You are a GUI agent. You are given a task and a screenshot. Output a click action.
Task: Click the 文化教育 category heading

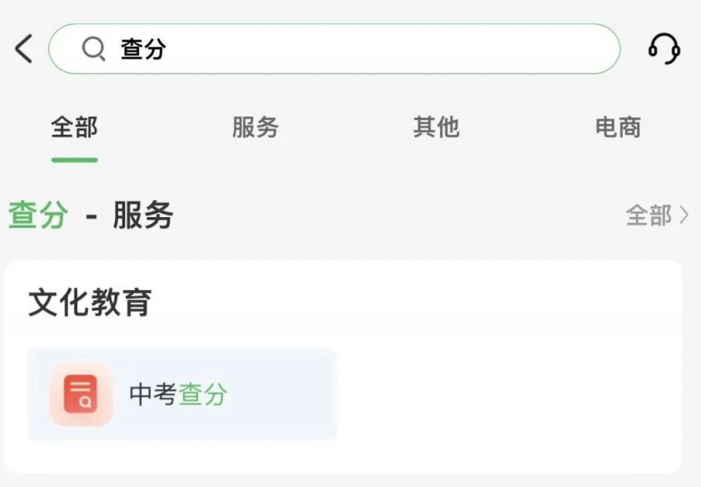point(90,303)
